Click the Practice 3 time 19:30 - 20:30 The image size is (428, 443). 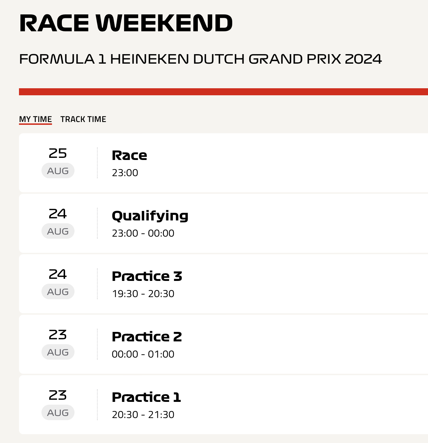[x=143, y=294]
